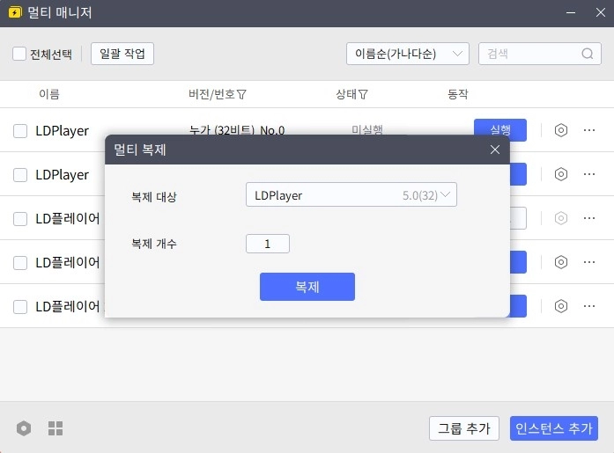Viewport: 614px width, 453px height.
Task: Tick the checkbox of LDPlayer No.0 row
Action: click(20, 131)
